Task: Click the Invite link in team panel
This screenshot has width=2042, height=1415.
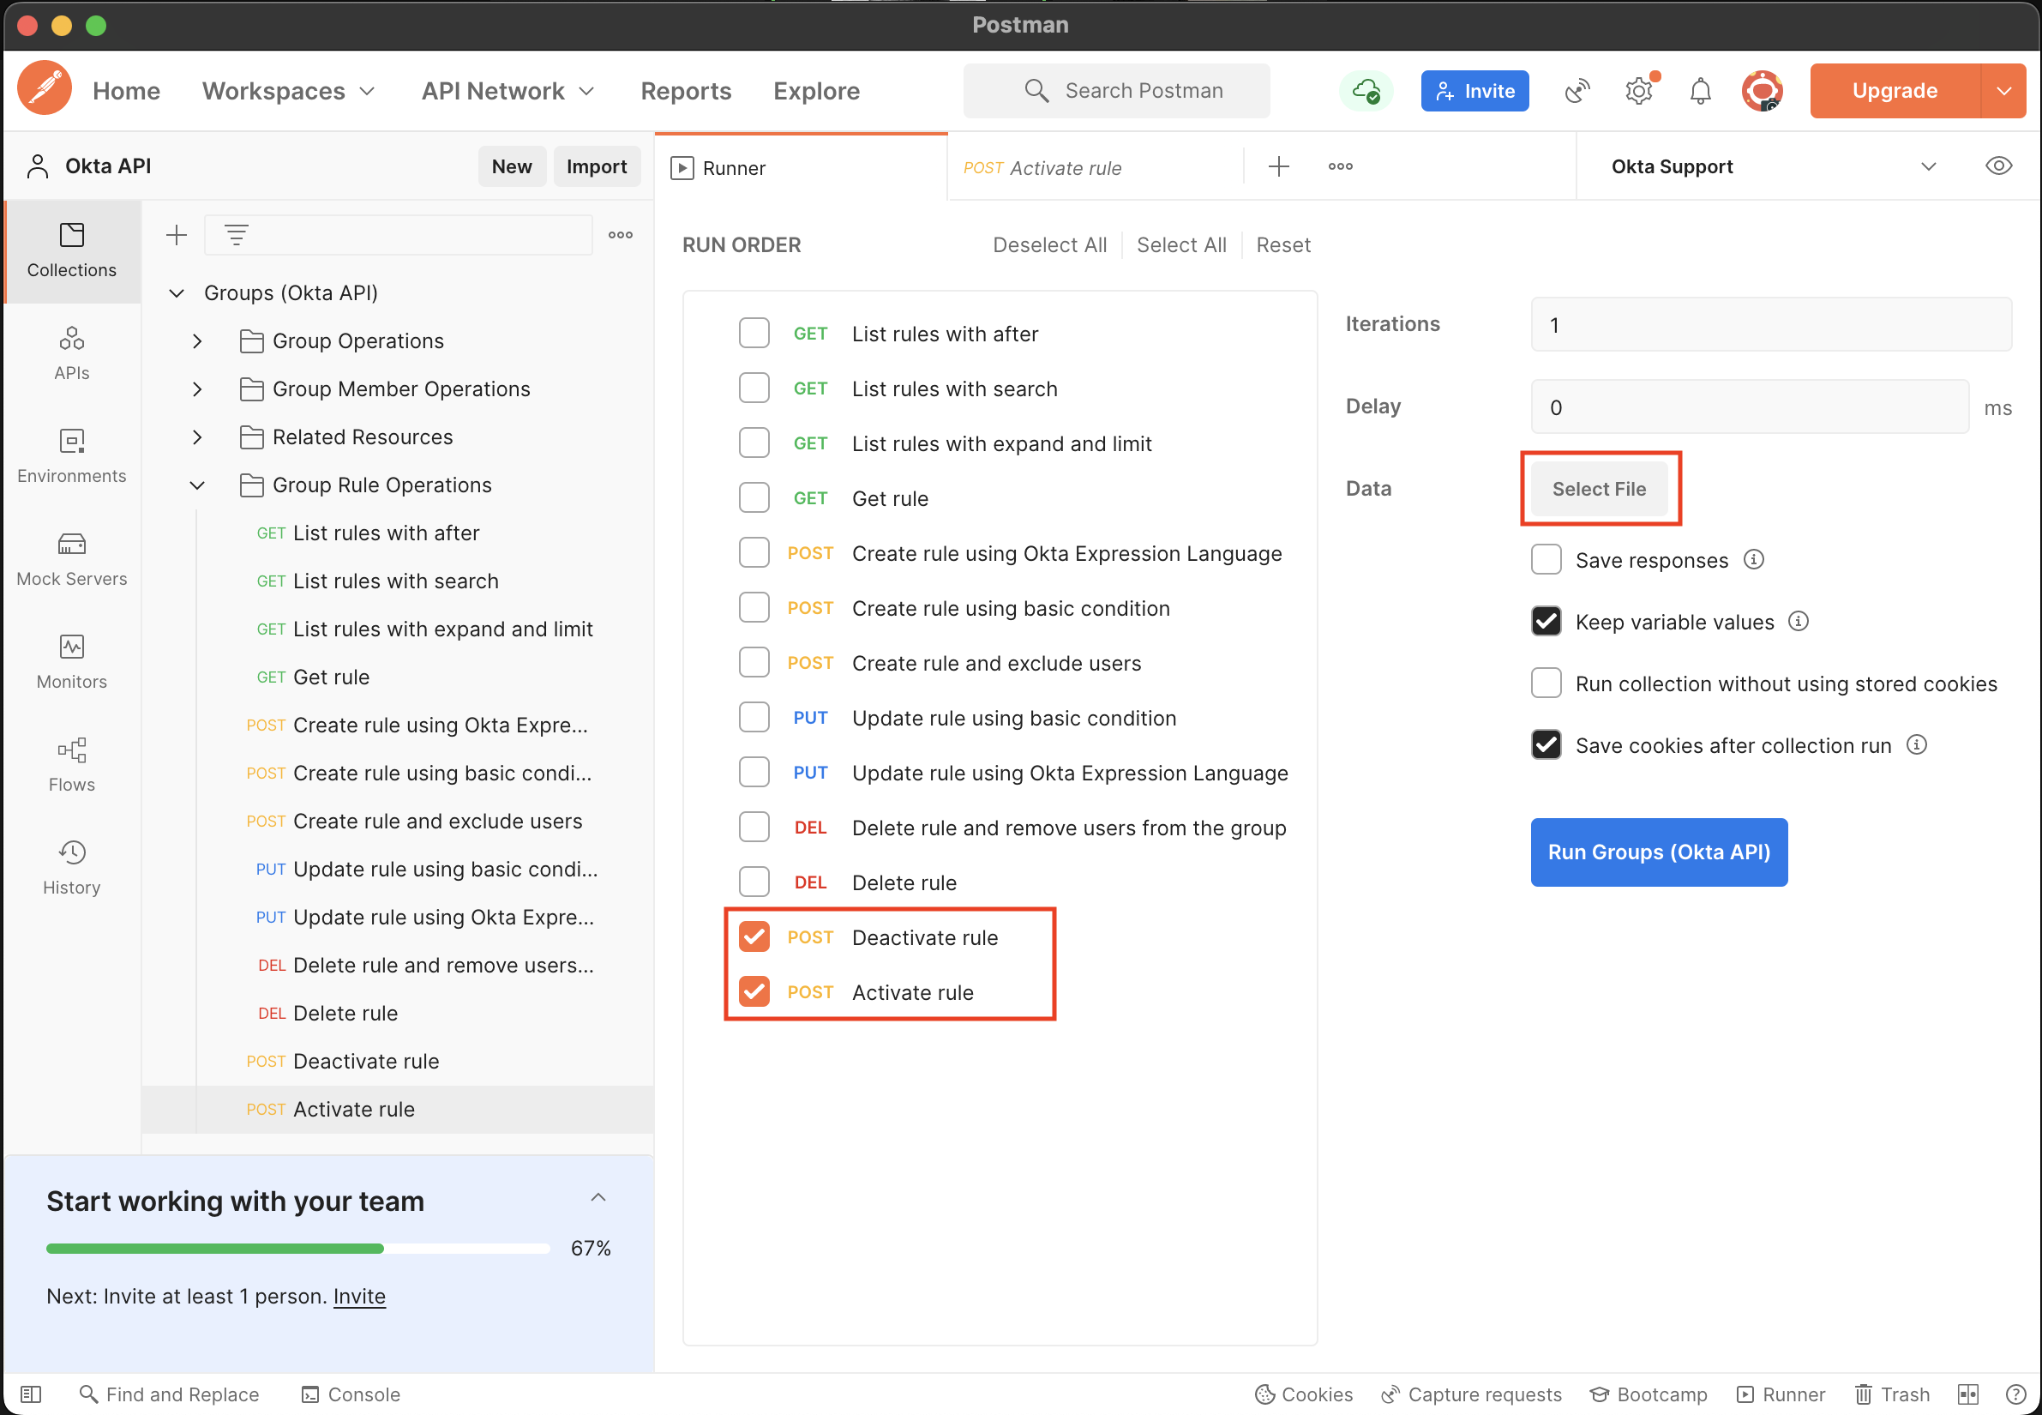Action: tap(359, 1296)
